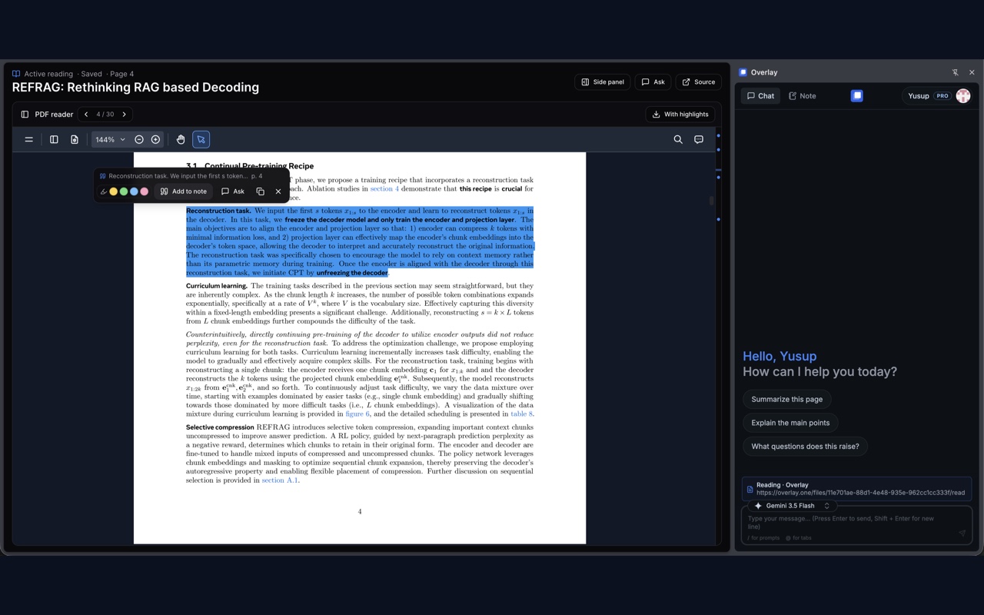The image size is (984, 615).
Task: Click the blue Overlay square icon in chat header
Action: coord(857,96)
